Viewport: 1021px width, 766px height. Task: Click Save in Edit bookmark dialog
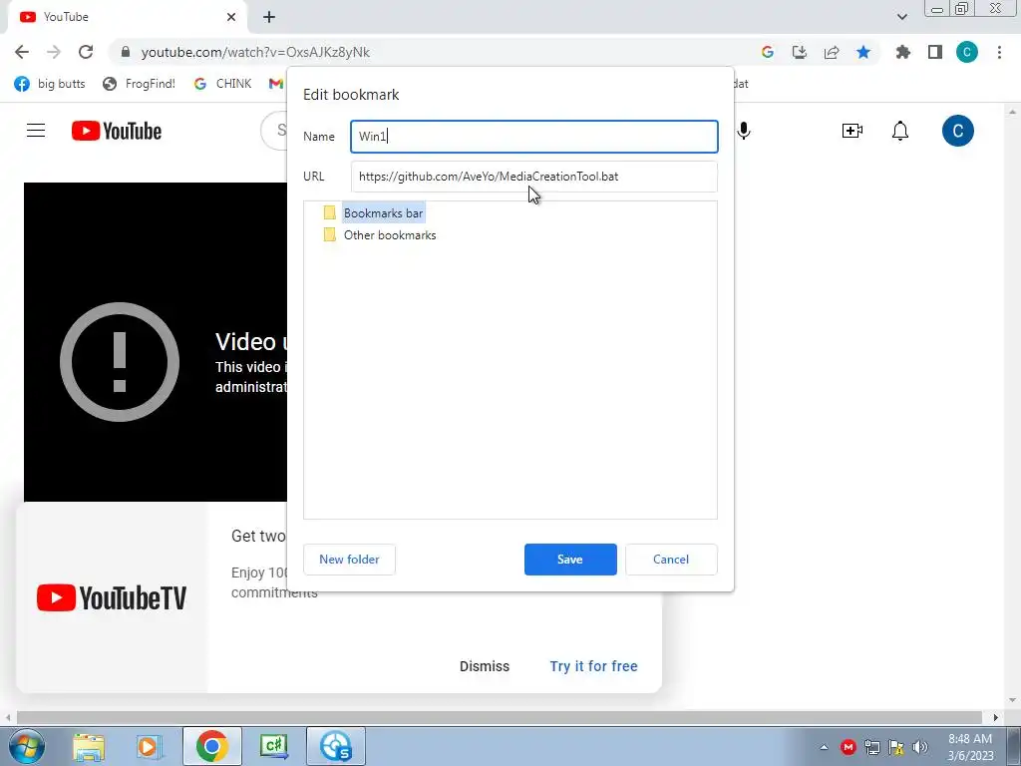click(x=570, y=560)
